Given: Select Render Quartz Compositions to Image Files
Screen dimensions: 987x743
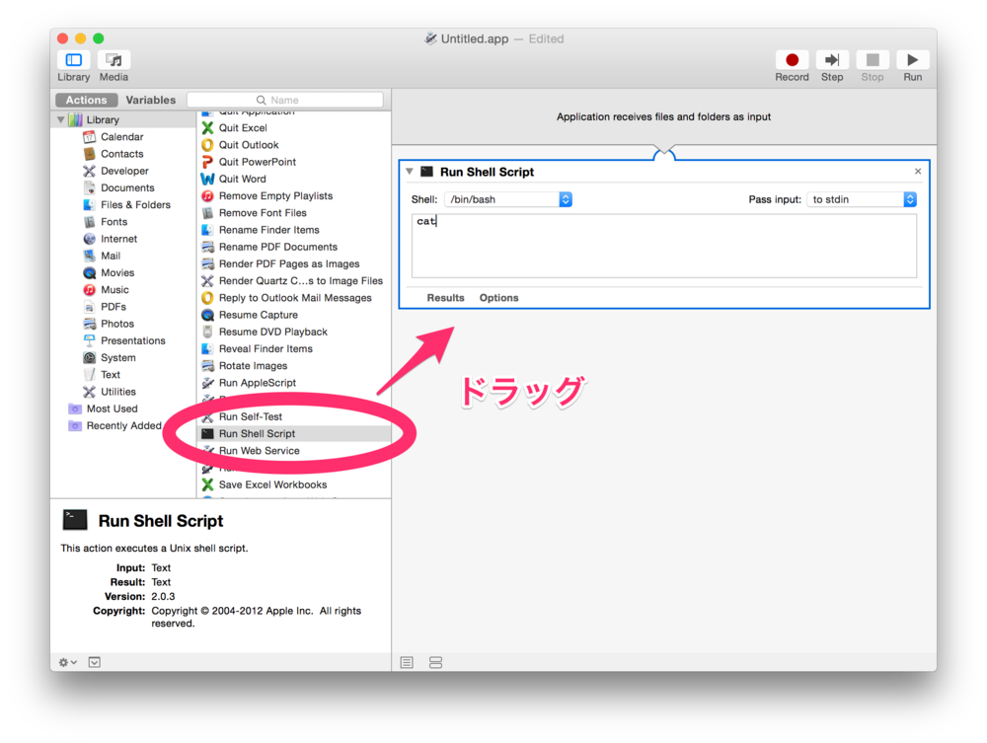Looking at the screenshot, I should 301,280.
